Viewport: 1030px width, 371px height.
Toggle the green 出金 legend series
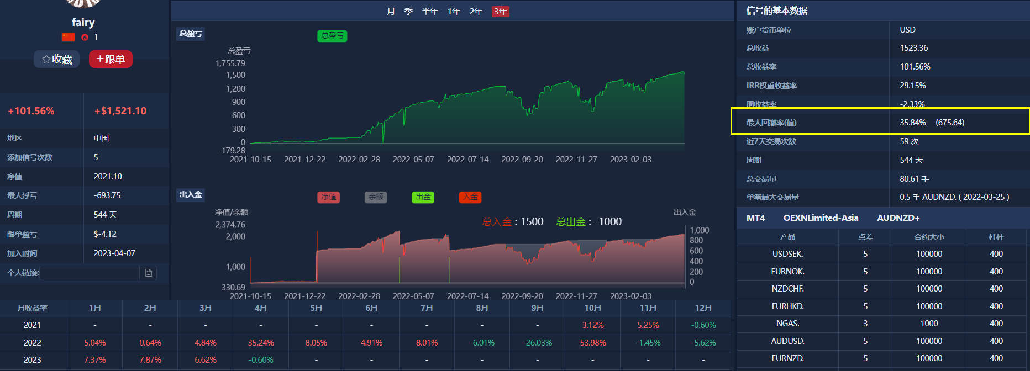[x=423, y=197]
